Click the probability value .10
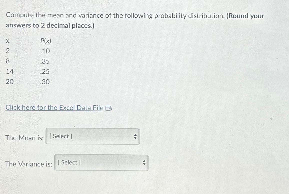 [x=45, y=51]
